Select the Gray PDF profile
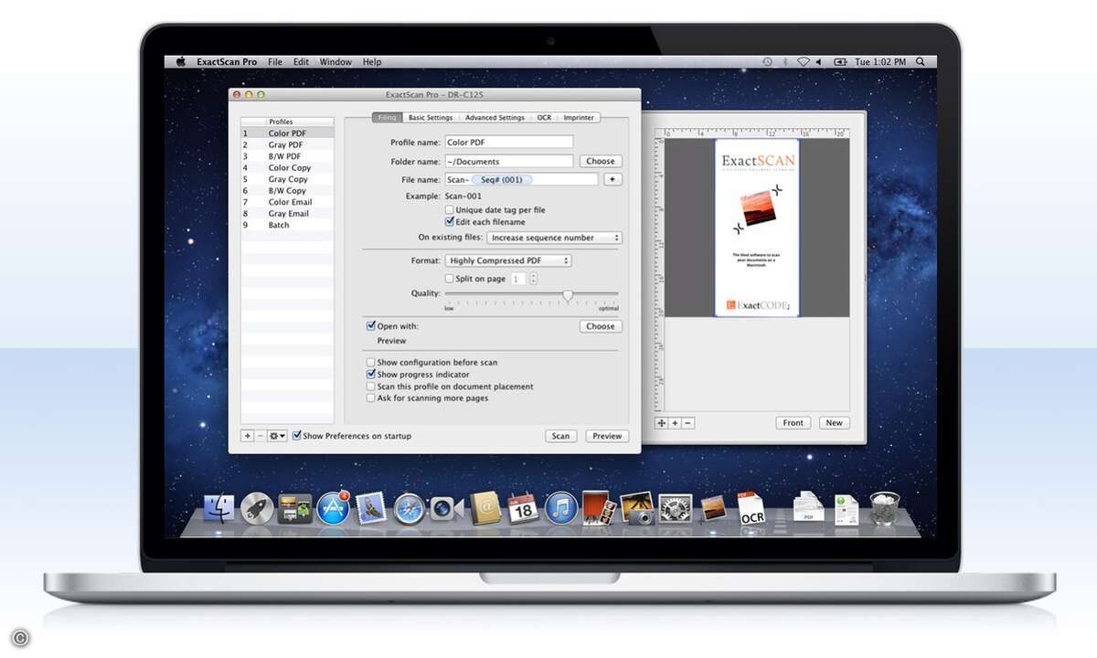Image resolution: width=1097 pixels, height=658 pixels. (287, 144)
